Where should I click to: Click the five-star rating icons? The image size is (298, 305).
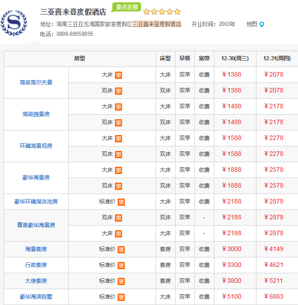(x=162, y=12)
